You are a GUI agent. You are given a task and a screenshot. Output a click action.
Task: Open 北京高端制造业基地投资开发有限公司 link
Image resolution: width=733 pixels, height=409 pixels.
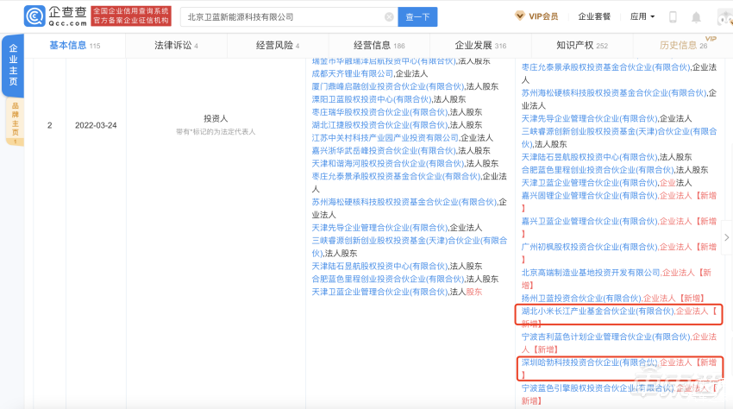pyautogui.click(x=591, y=272)
